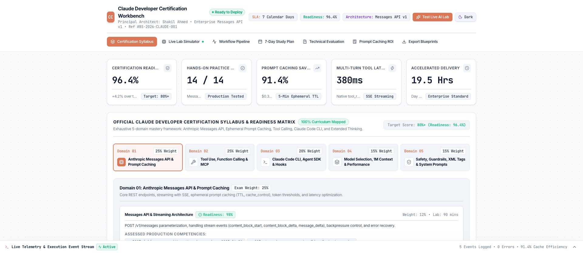The height and width of the screenshot is (253, 583).
Task: Click the 91.4% caching savings value
Action: pyautogui.click(x=275, y=80)
